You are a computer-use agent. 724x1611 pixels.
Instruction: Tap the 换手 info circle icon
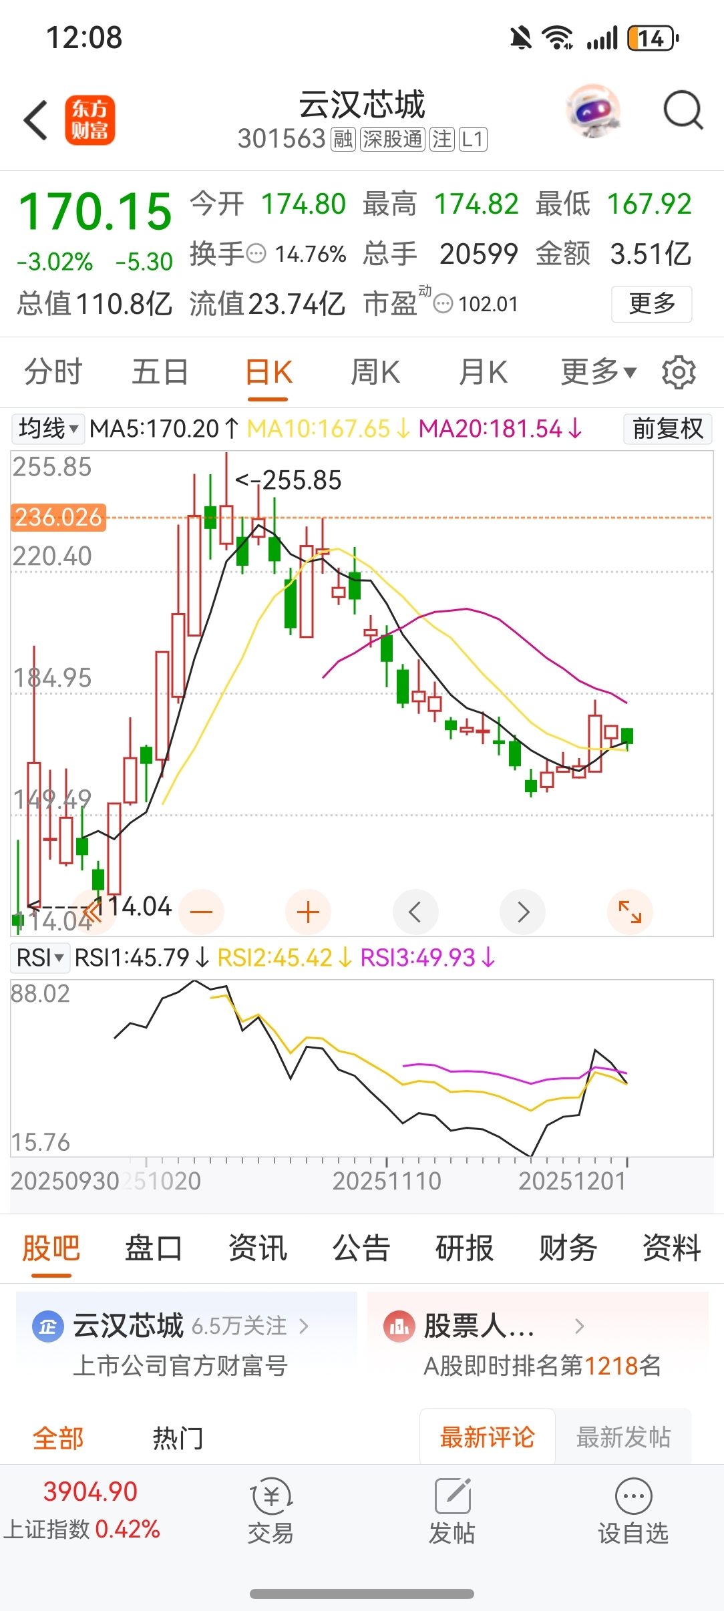click(x=256, y=254)
